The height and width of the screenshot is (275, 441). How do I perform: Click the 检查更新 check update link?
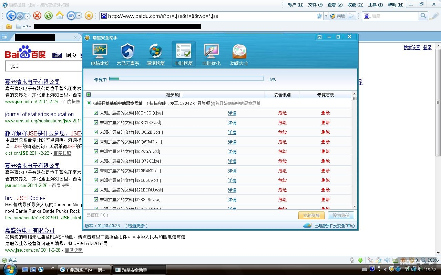tap(136, 226)
